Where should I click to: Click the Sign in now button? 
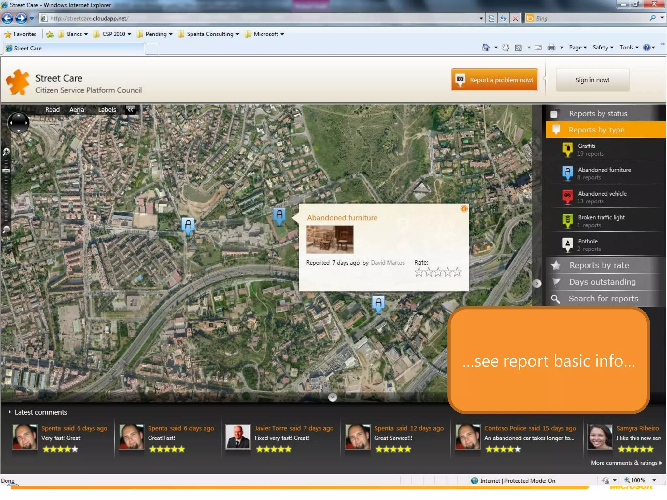click(592, 80)
